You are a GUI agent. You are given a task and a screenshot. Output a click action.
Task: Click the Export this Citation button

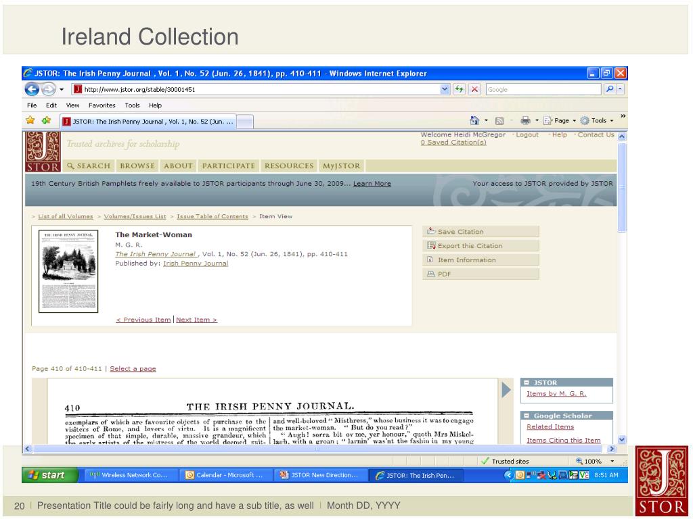tap(481, 246)
